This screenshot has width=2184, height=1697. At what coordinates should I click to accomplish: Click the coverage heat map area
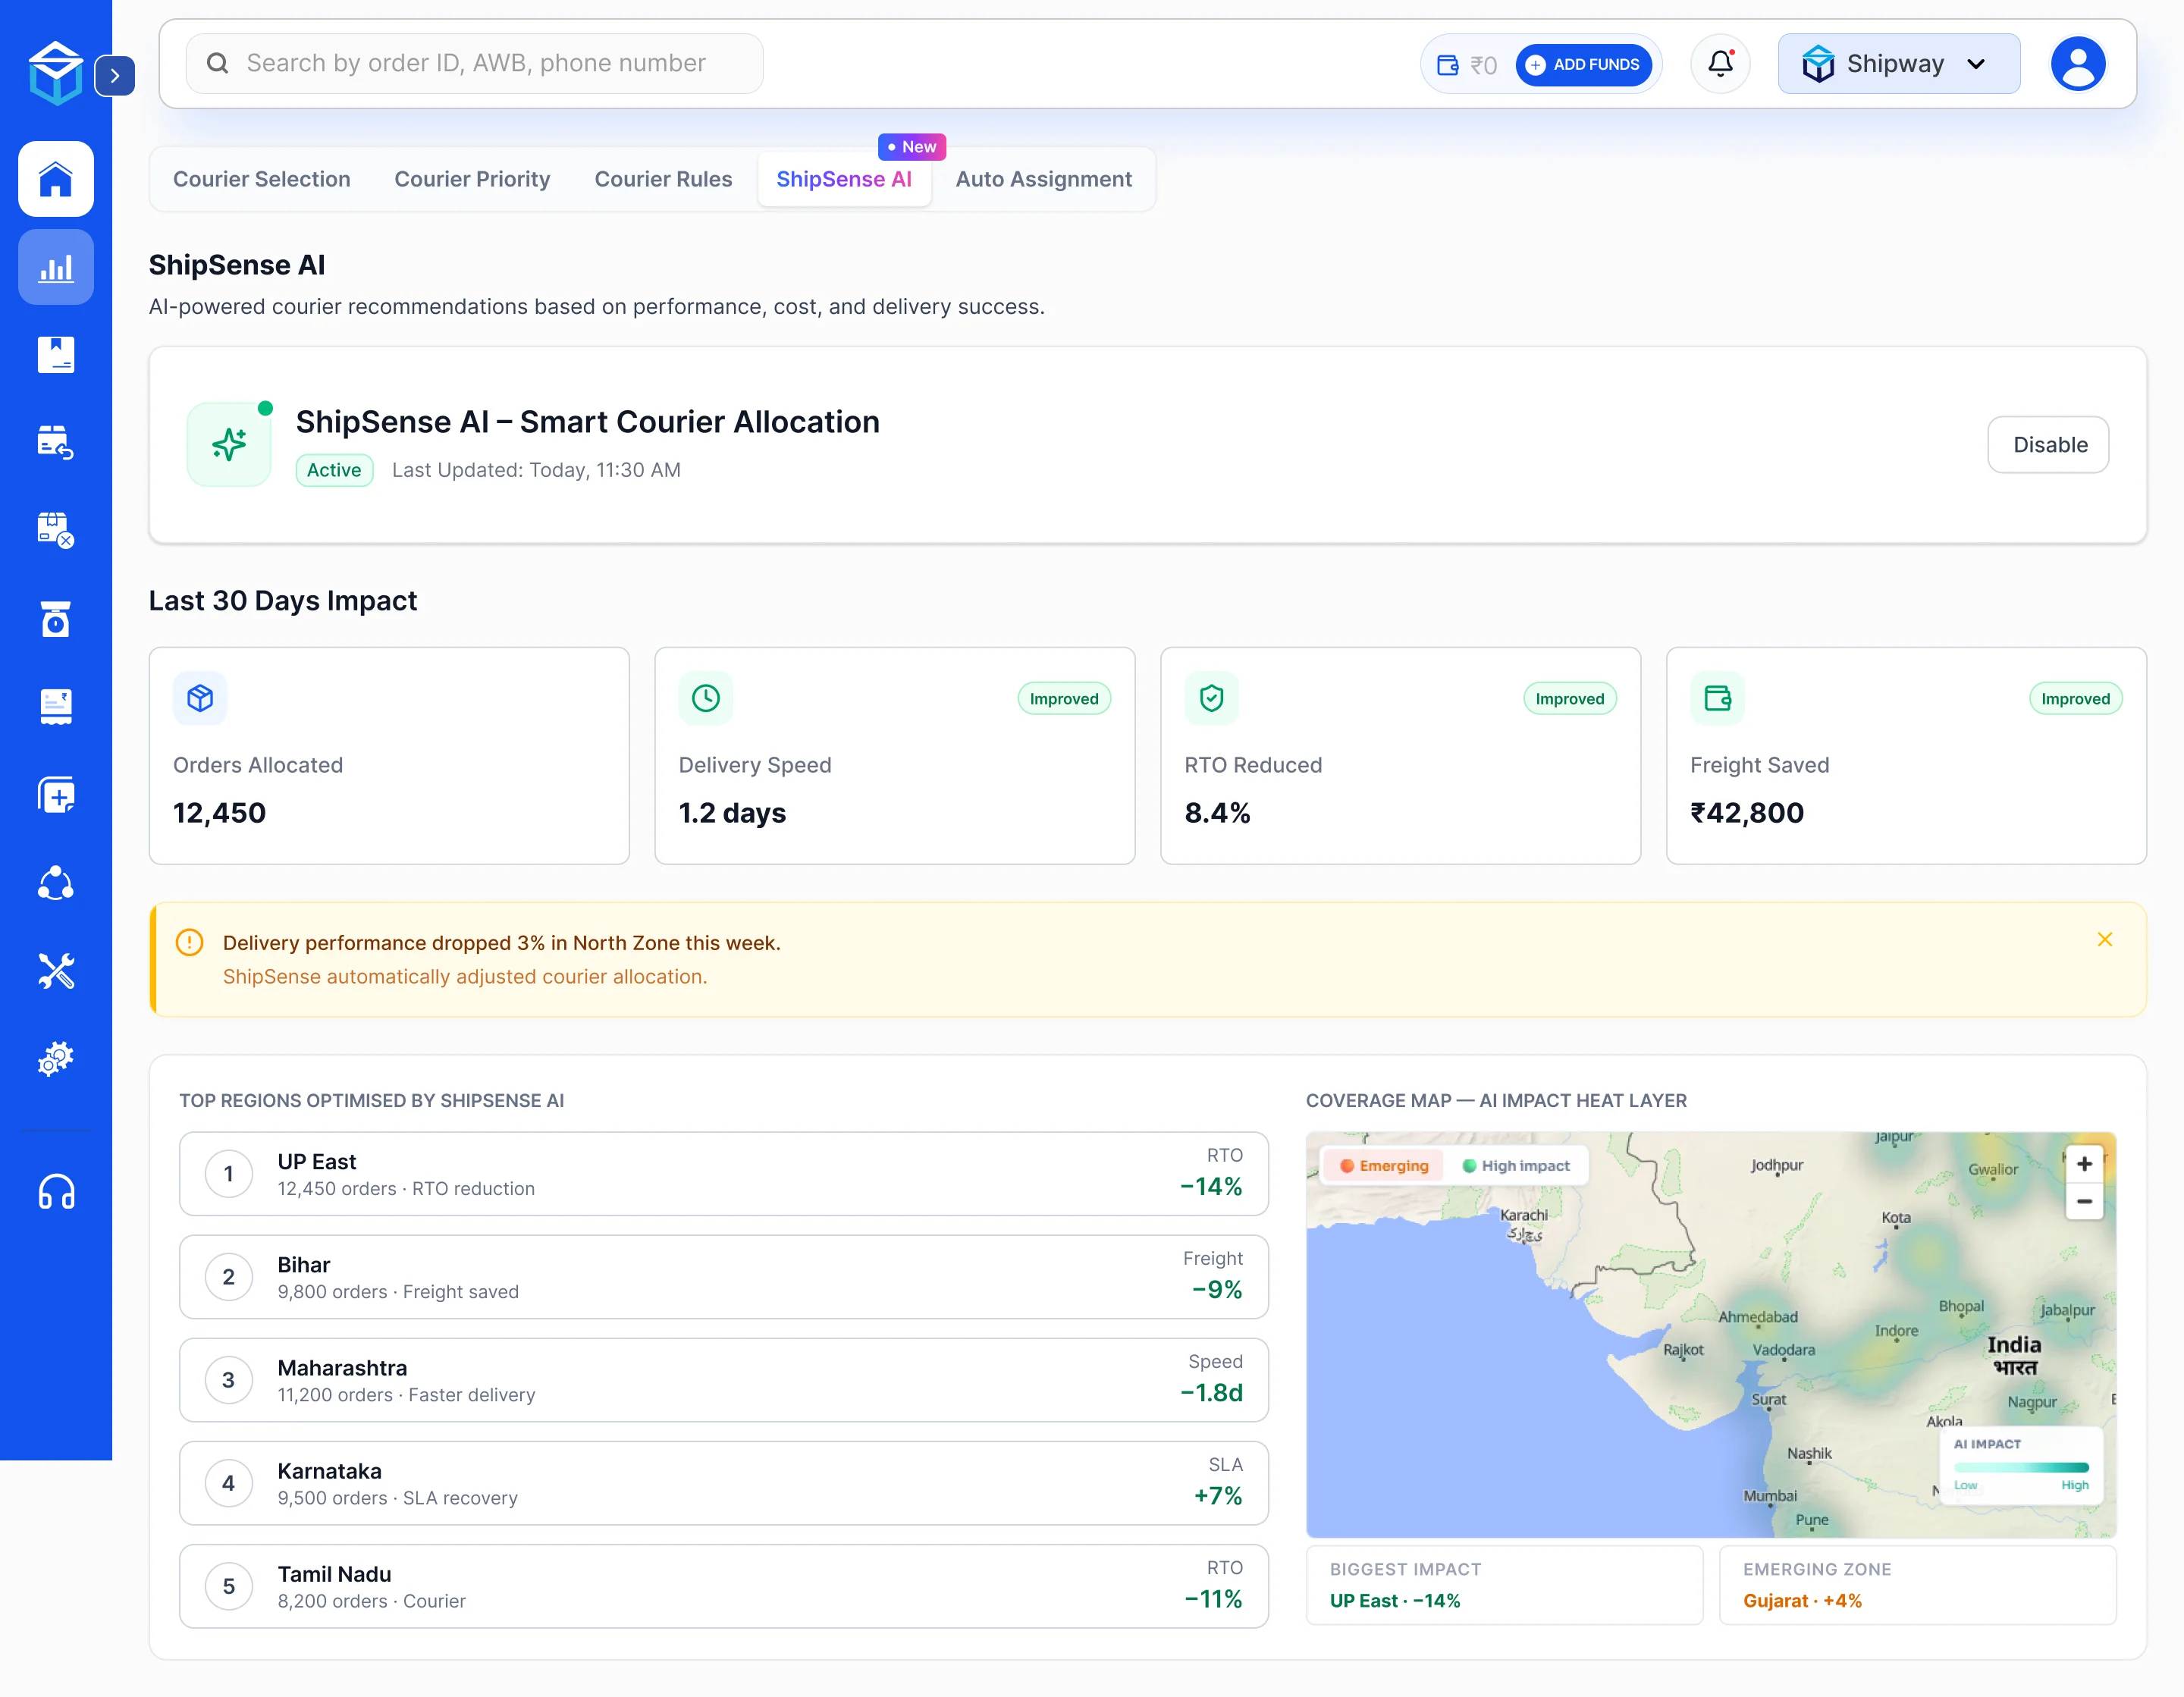[1711, 1335]
